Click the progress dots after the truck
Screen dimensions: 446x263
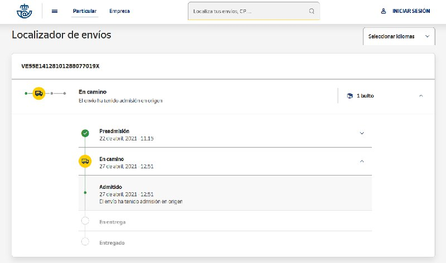click(58, 93)
